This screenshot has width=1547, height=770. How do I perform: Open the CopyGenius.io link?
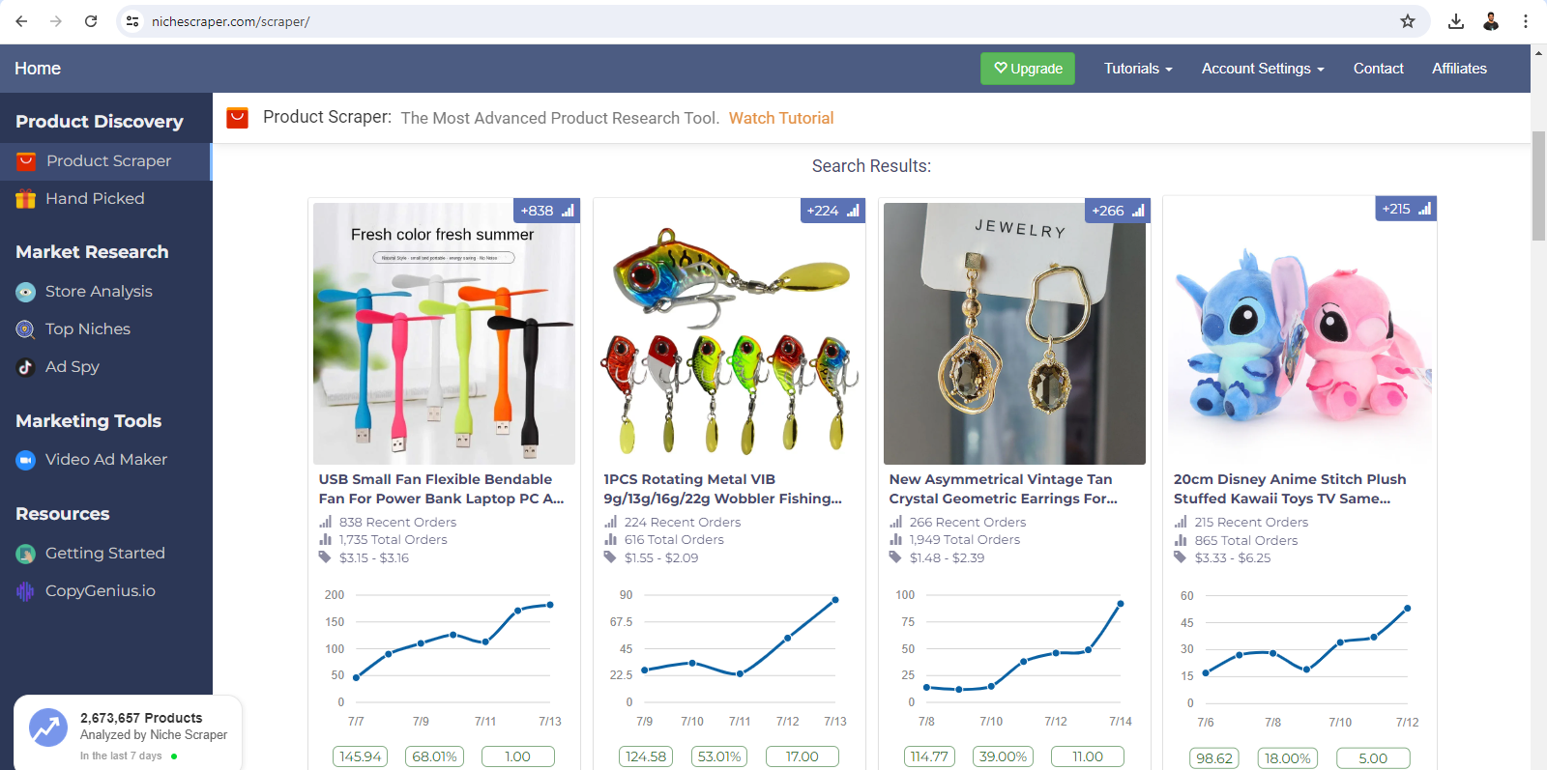click(x=101, y=591)
